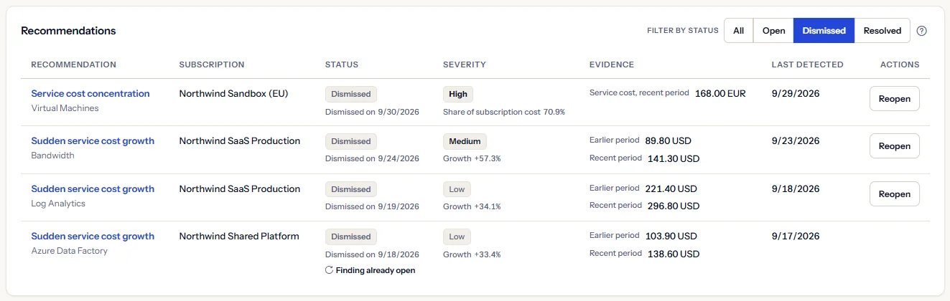Image resolution: width=950 pixels, height=301 pixels.
Task: Open the Service cost concentration recommendation link
Action: pyautogui.click(x=90, y=94)
